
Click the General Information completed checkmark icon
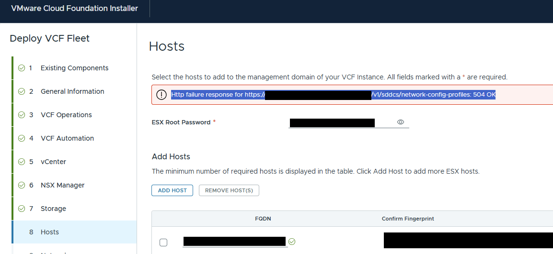22,91
